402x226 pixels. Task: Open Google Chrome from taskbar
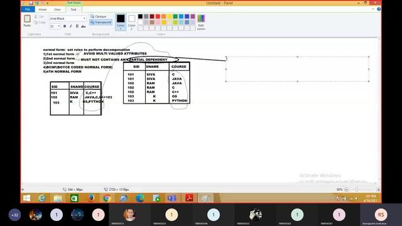click(107, 198)
